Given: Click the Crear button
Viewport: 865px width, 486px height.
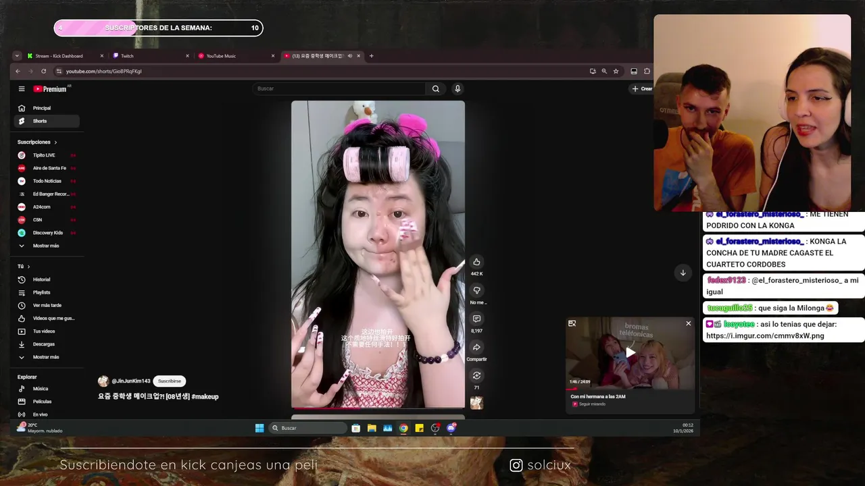Looking at the screenshot, I should pos(642,88).
